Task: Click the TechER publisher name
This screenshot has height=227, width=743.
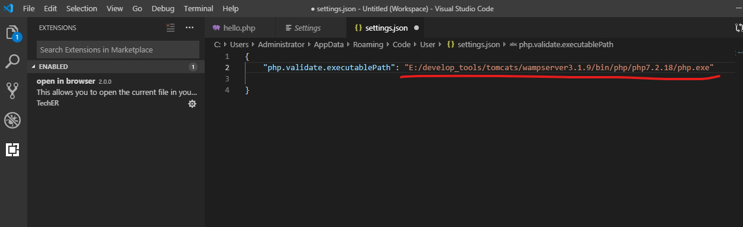Action: click(47, 103)
